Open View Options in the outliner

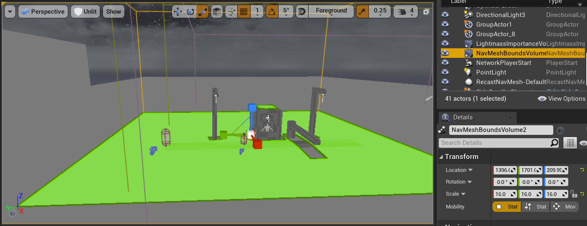tap(562, 99)
